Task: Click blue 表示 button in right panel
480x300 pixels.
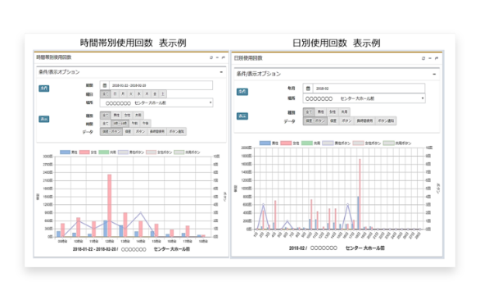Action: pyautogui.click(x=242, y=116)
